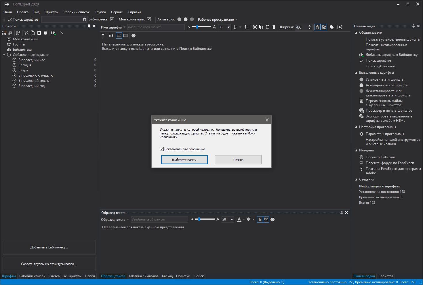Click the third Активация status circle
423x285 pixels.
point(192,19)
